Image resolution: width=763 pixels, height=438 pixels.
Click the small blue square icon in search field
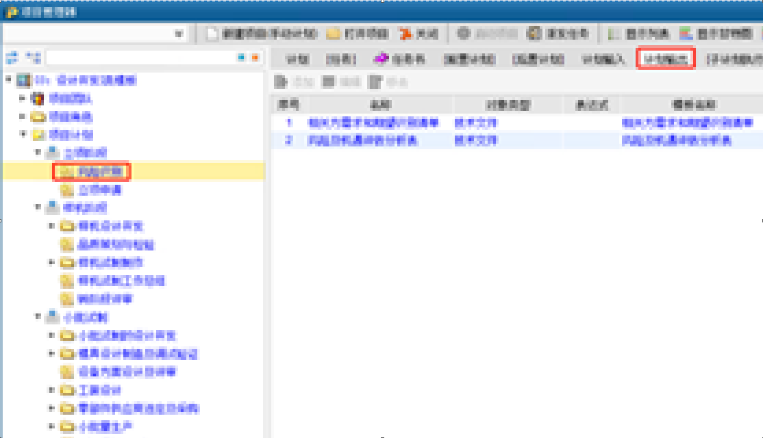click(x=241, y=58)
